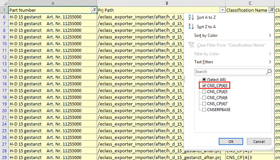Check the CNS_CP|4|5 checkbox

pyautogui.click(x=204, y=92)
